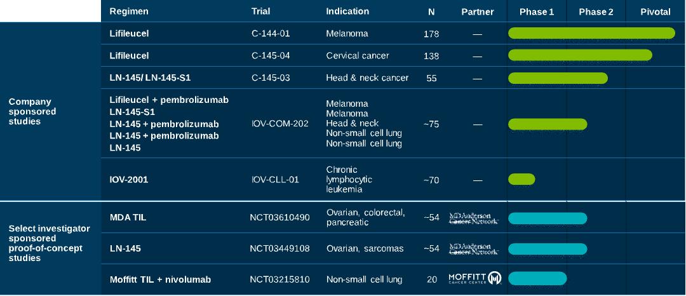Screen dimensions: 686x296
Task: Select the Phase 1 column header
Action: 536,12
